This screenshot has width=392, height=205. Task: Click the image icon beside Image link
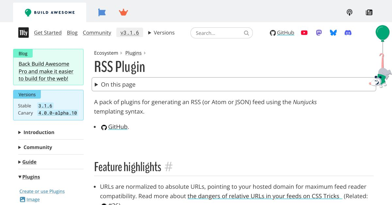click(x=22, y=199)
